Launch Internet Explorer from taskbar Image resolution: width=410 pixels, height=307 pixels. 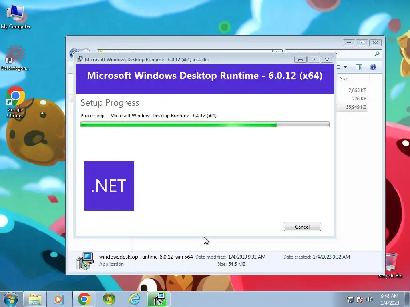point(134,299)
